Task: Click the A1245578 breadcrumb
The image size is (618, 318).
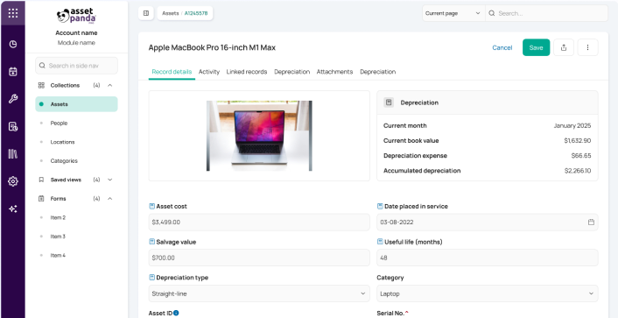Action: [196, 13]
